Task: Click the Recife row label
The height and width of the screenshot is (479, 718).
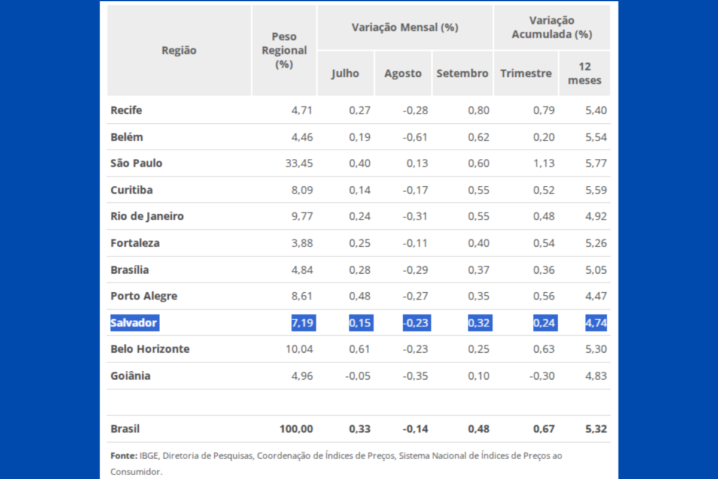Action: tap(126, 110)
